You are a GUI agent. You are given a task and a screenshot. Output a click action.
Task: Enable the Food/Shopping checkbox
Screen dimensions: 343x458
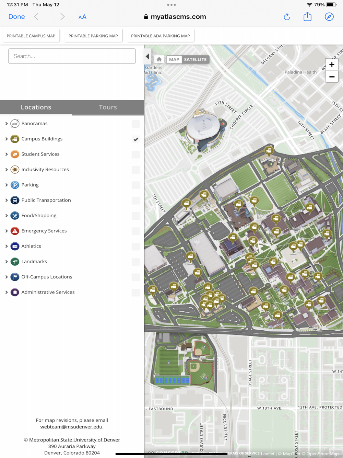click(x=136, y=216)
